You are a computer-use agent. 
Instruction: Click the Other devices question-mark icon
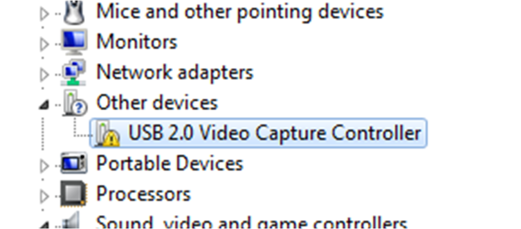pyautogui.click(x=75, y=103)
